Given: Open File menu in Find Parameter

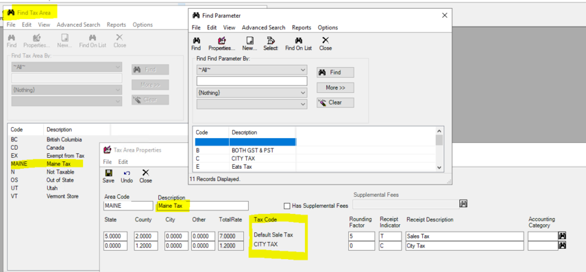Looking at the screenshot, I should [196, 27].
